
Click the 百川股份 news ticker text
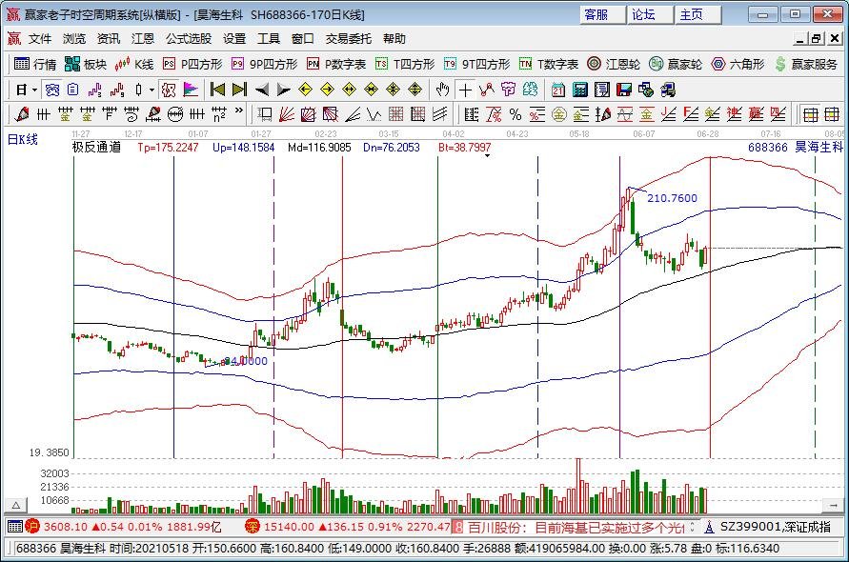(x=575, y=527)
